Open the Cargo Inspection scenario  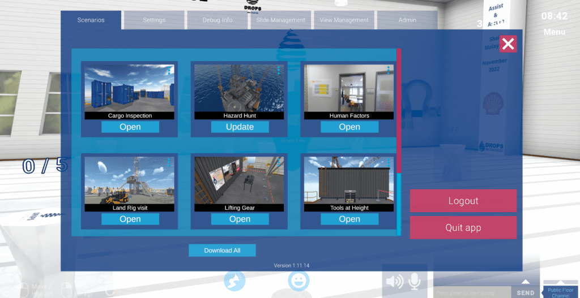click(130, 127)
